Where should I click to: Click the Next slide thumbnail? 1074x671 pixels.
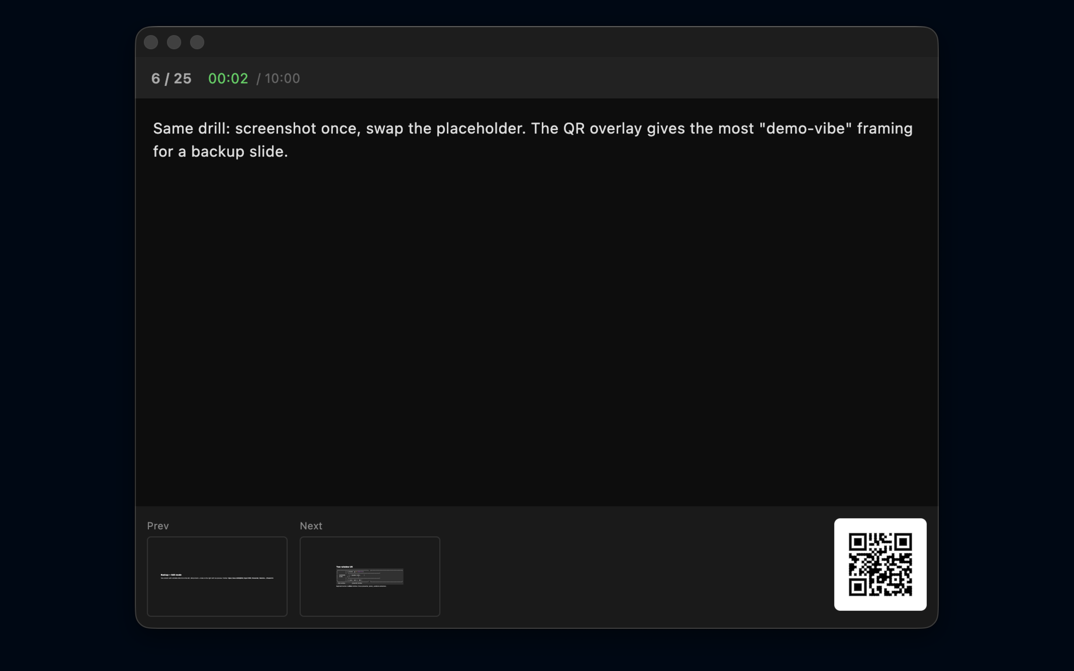[370, 576]
